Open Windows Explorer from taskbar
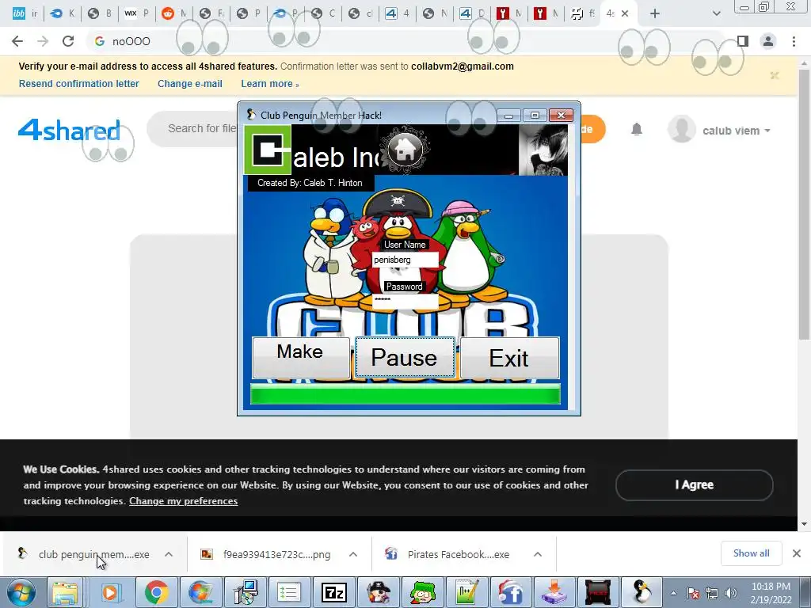 (x=65, y=592)
